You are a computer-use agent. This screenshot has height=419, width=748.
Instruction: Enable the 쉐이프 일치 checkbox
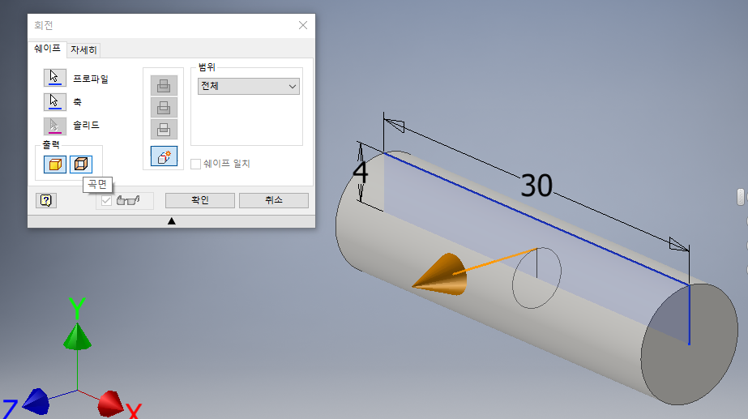pos(195,164)
